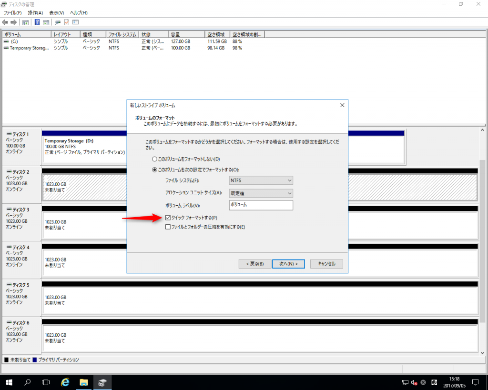Enable ファイルとフォルダーの圧縮を有効にする checkbox
The height and width of the screenshot is (390, 488).
168,227
